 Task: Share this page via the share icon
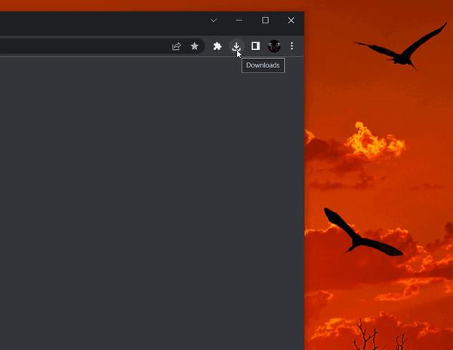click(x=177, y=46)
